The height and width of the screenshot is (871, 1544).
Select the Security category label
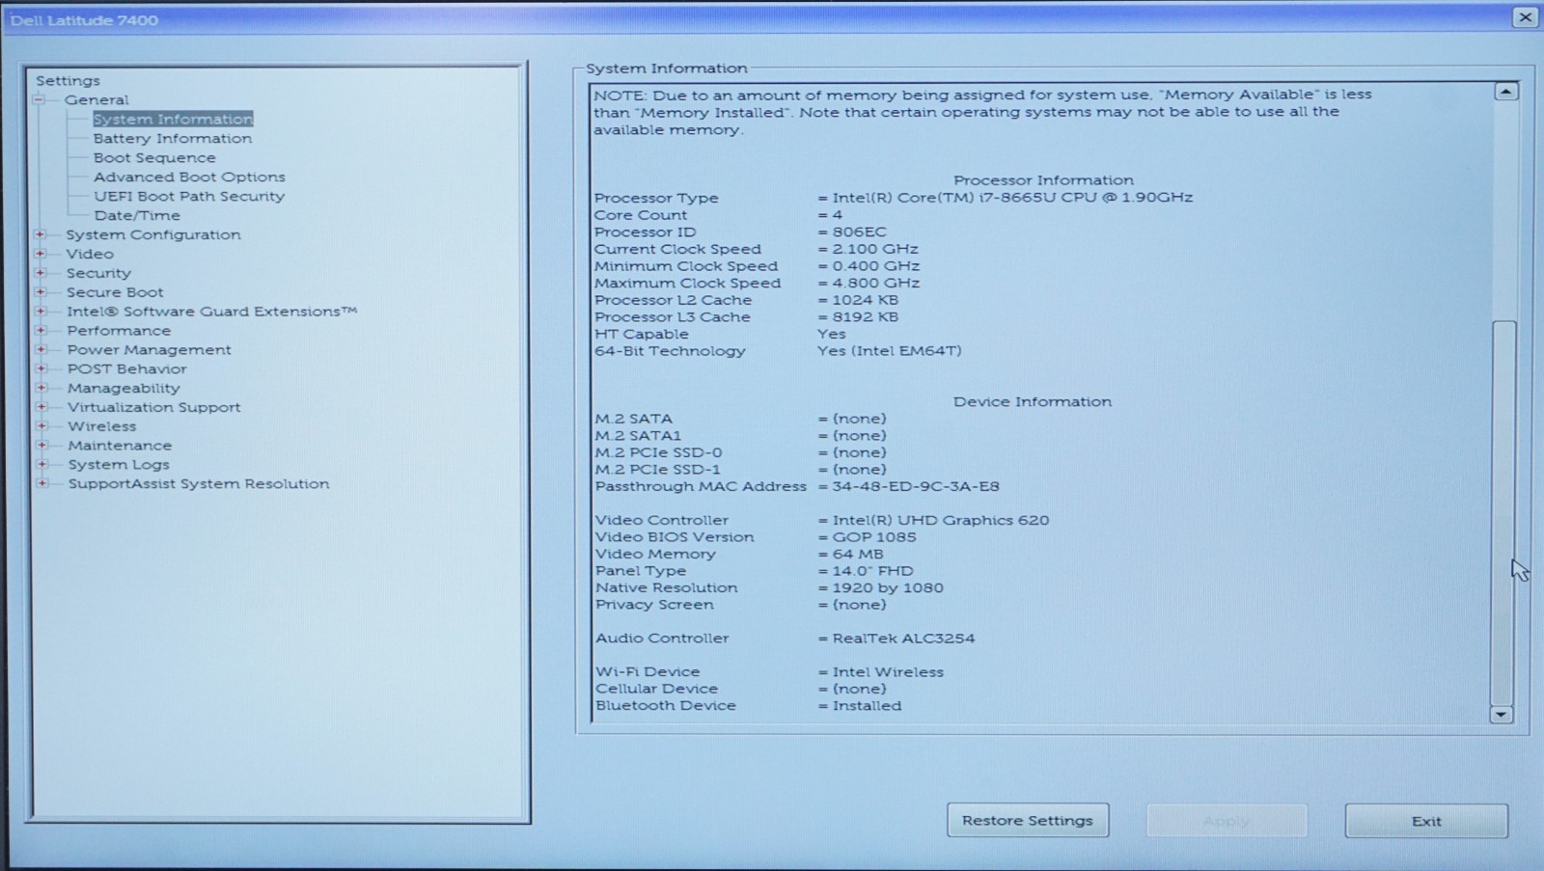[x=98, y=273]
